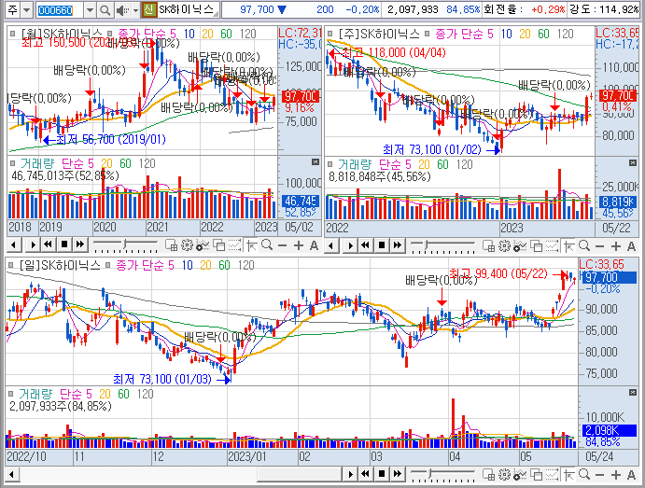Viewport: 645px width, 488px height.
Task: Toggle square marker before [일]SK하이닉스 title
Action: [x=11, y=265]
